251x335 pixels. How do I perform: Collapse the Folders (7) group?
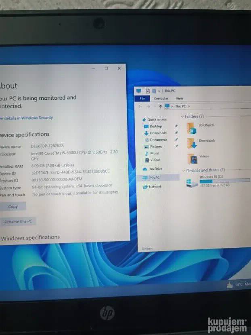(182, 116)
